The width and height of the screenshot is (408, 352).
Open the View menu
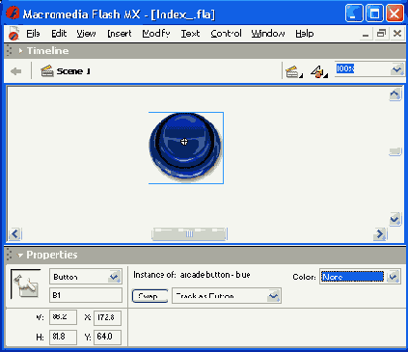pyautogui.click(x=86, y=34)
